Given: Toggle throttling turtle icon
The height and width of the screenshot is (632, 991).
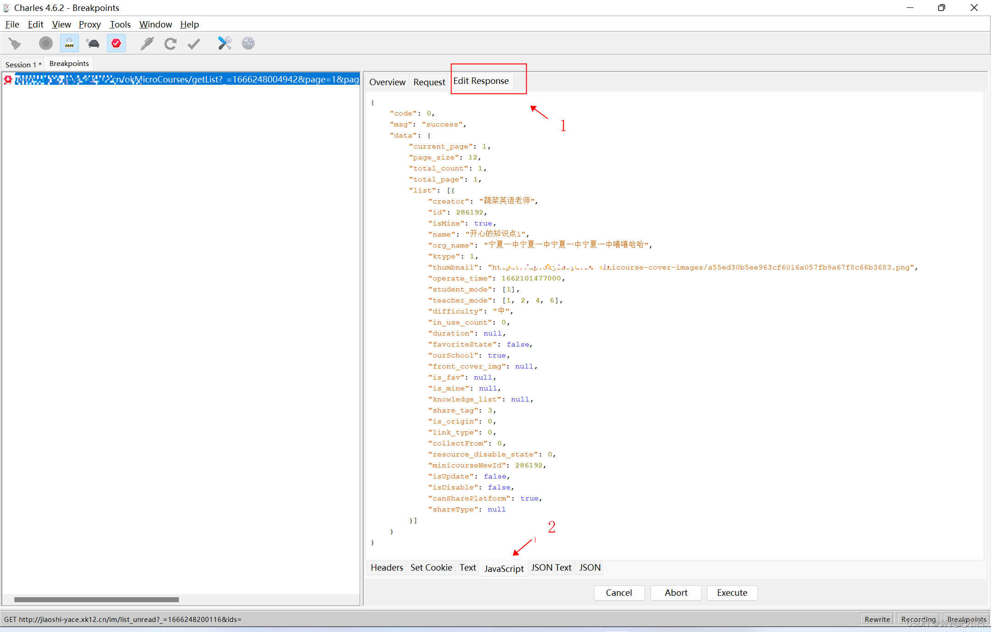Looking at the screenshot, I should (93, 44).
